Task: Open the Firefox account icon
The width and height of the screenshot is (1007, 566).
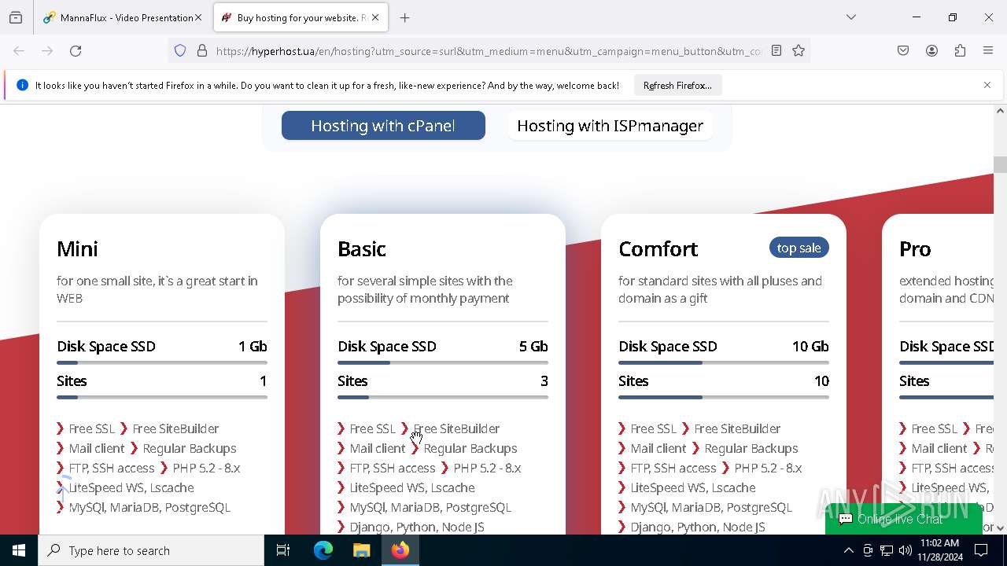Action: coord(931,51)
